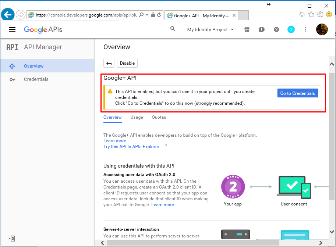Click the Server-to-server interaction heading
Screen dimensions: 336x247
(x=131, y=229)
